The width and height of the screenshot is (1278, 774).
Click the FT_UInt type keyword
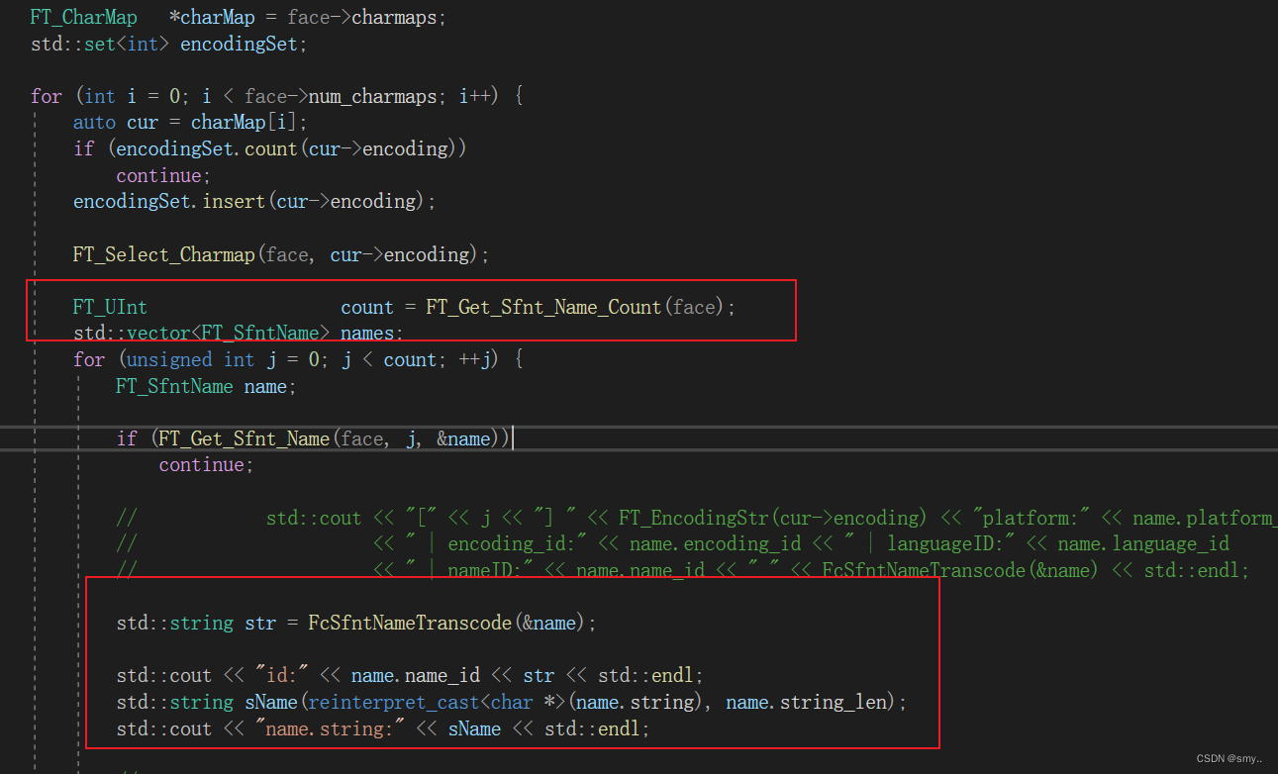click(110, 307)
